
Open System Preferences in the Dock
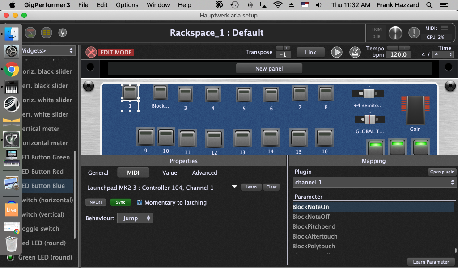pyautogui.click(x=12, y=51)
